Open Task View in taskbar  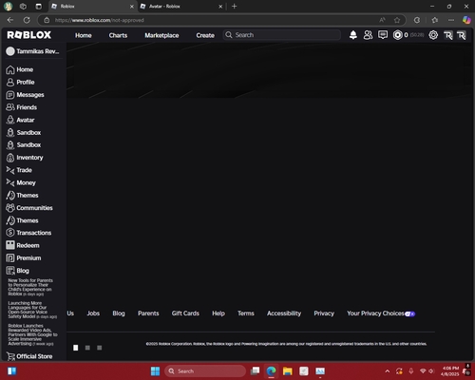(255, 371)
